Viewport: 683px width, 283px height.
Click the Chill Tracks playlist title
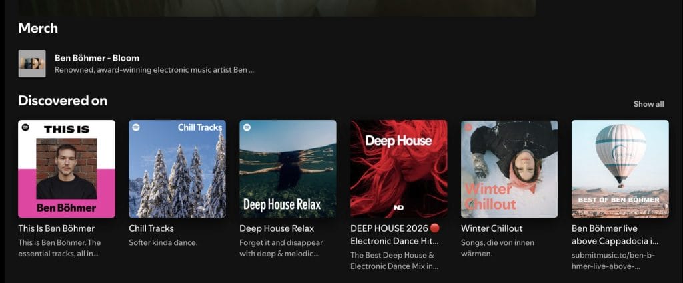(x=151, y=228)
